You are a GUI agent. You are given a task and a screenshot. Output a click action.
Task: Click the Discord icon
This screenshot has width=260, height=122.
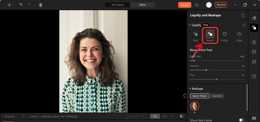(254, 118)
